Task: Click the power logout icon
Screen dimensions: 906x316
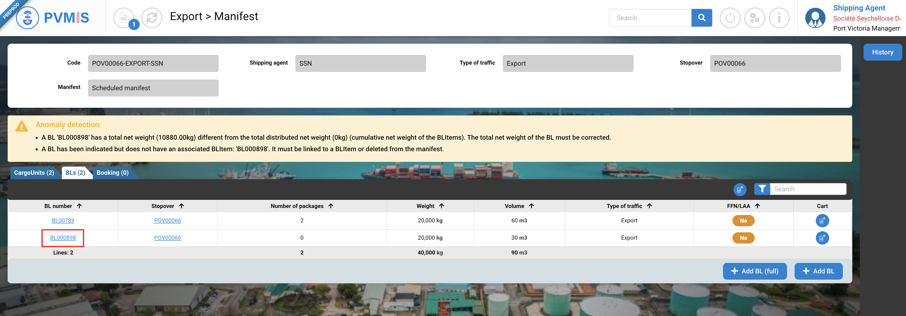Action: [x=730, y=18]
